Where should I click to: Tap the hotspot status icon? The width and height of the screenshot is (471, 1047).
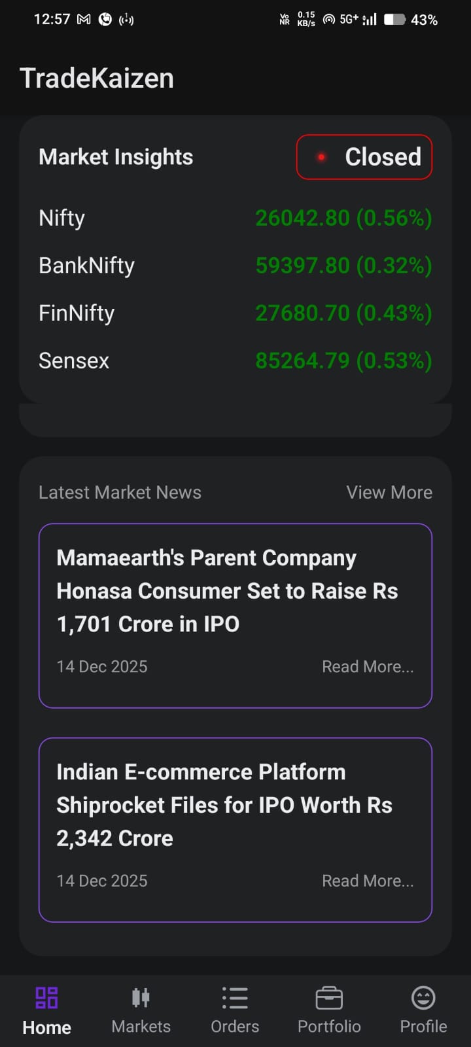[329, 20]
